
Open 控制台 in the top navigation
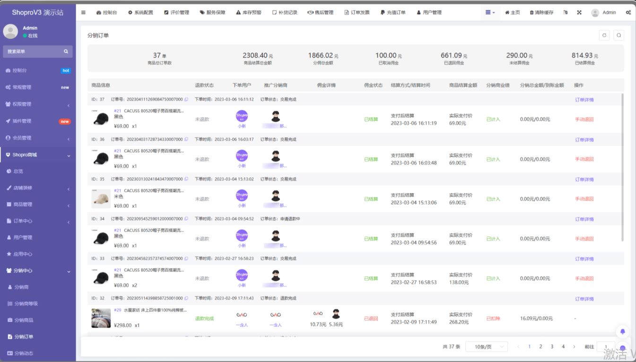pyautogui.click(x=106, y=12)
